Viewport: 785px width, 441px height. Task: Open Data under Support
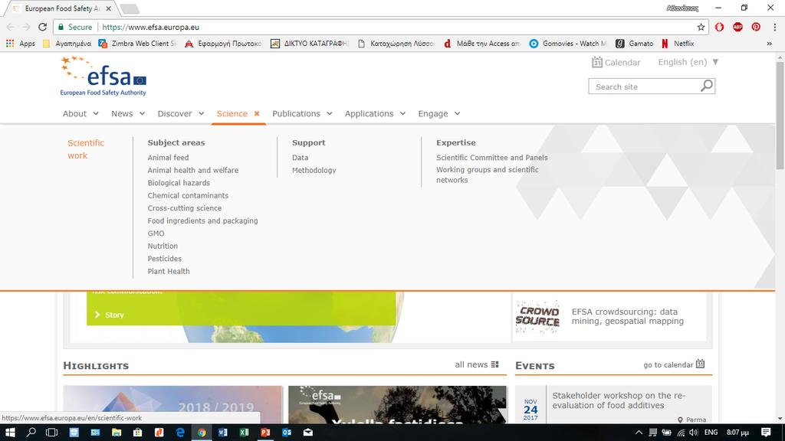(300, 158)
